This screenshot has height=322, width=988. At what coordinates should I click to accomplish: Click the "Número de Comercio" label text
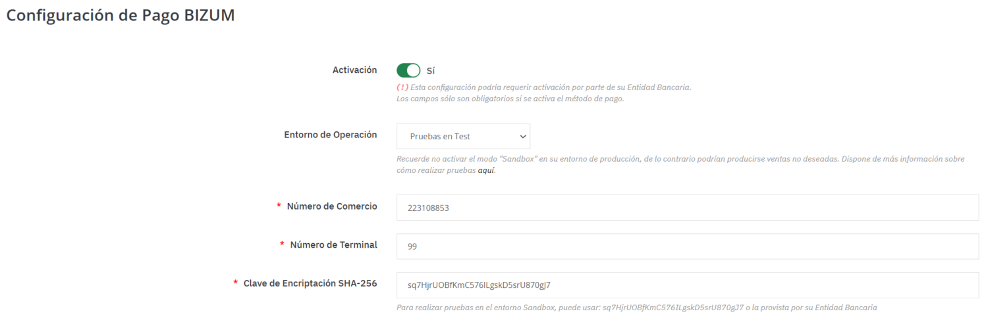pos(332,206)
